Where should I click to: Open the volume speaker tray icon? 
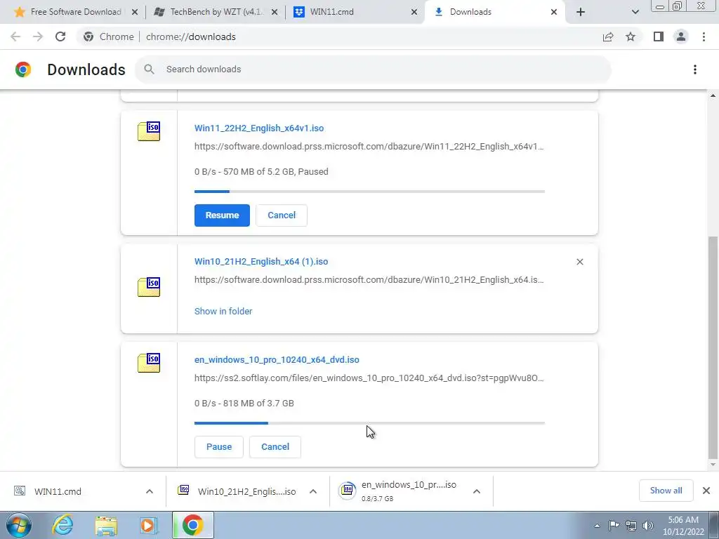(x=648, y=526)
